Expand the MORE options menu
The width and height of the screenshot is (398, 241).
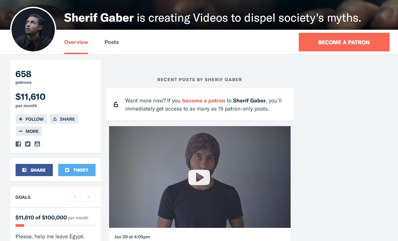click(x=29, y=131)
